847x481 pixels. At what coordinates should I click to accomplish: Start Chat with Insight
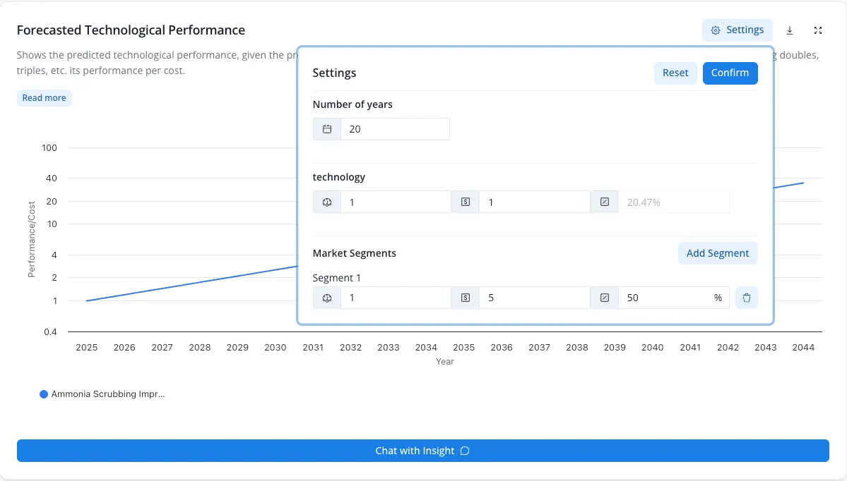tap(423, 451)
